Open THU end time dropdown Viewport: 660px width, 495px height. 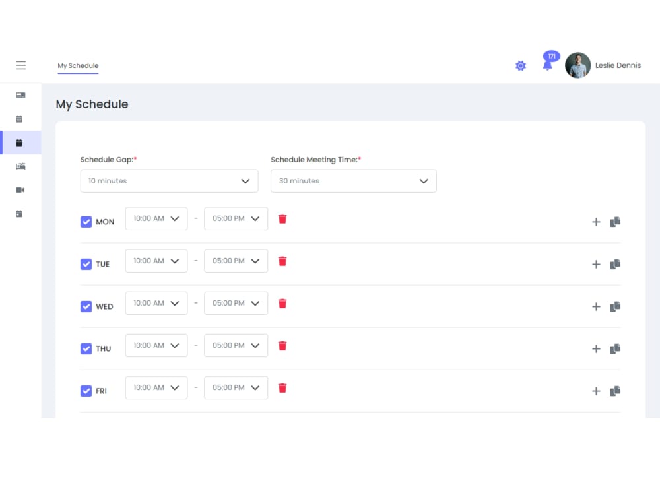[x=236, y=346]
